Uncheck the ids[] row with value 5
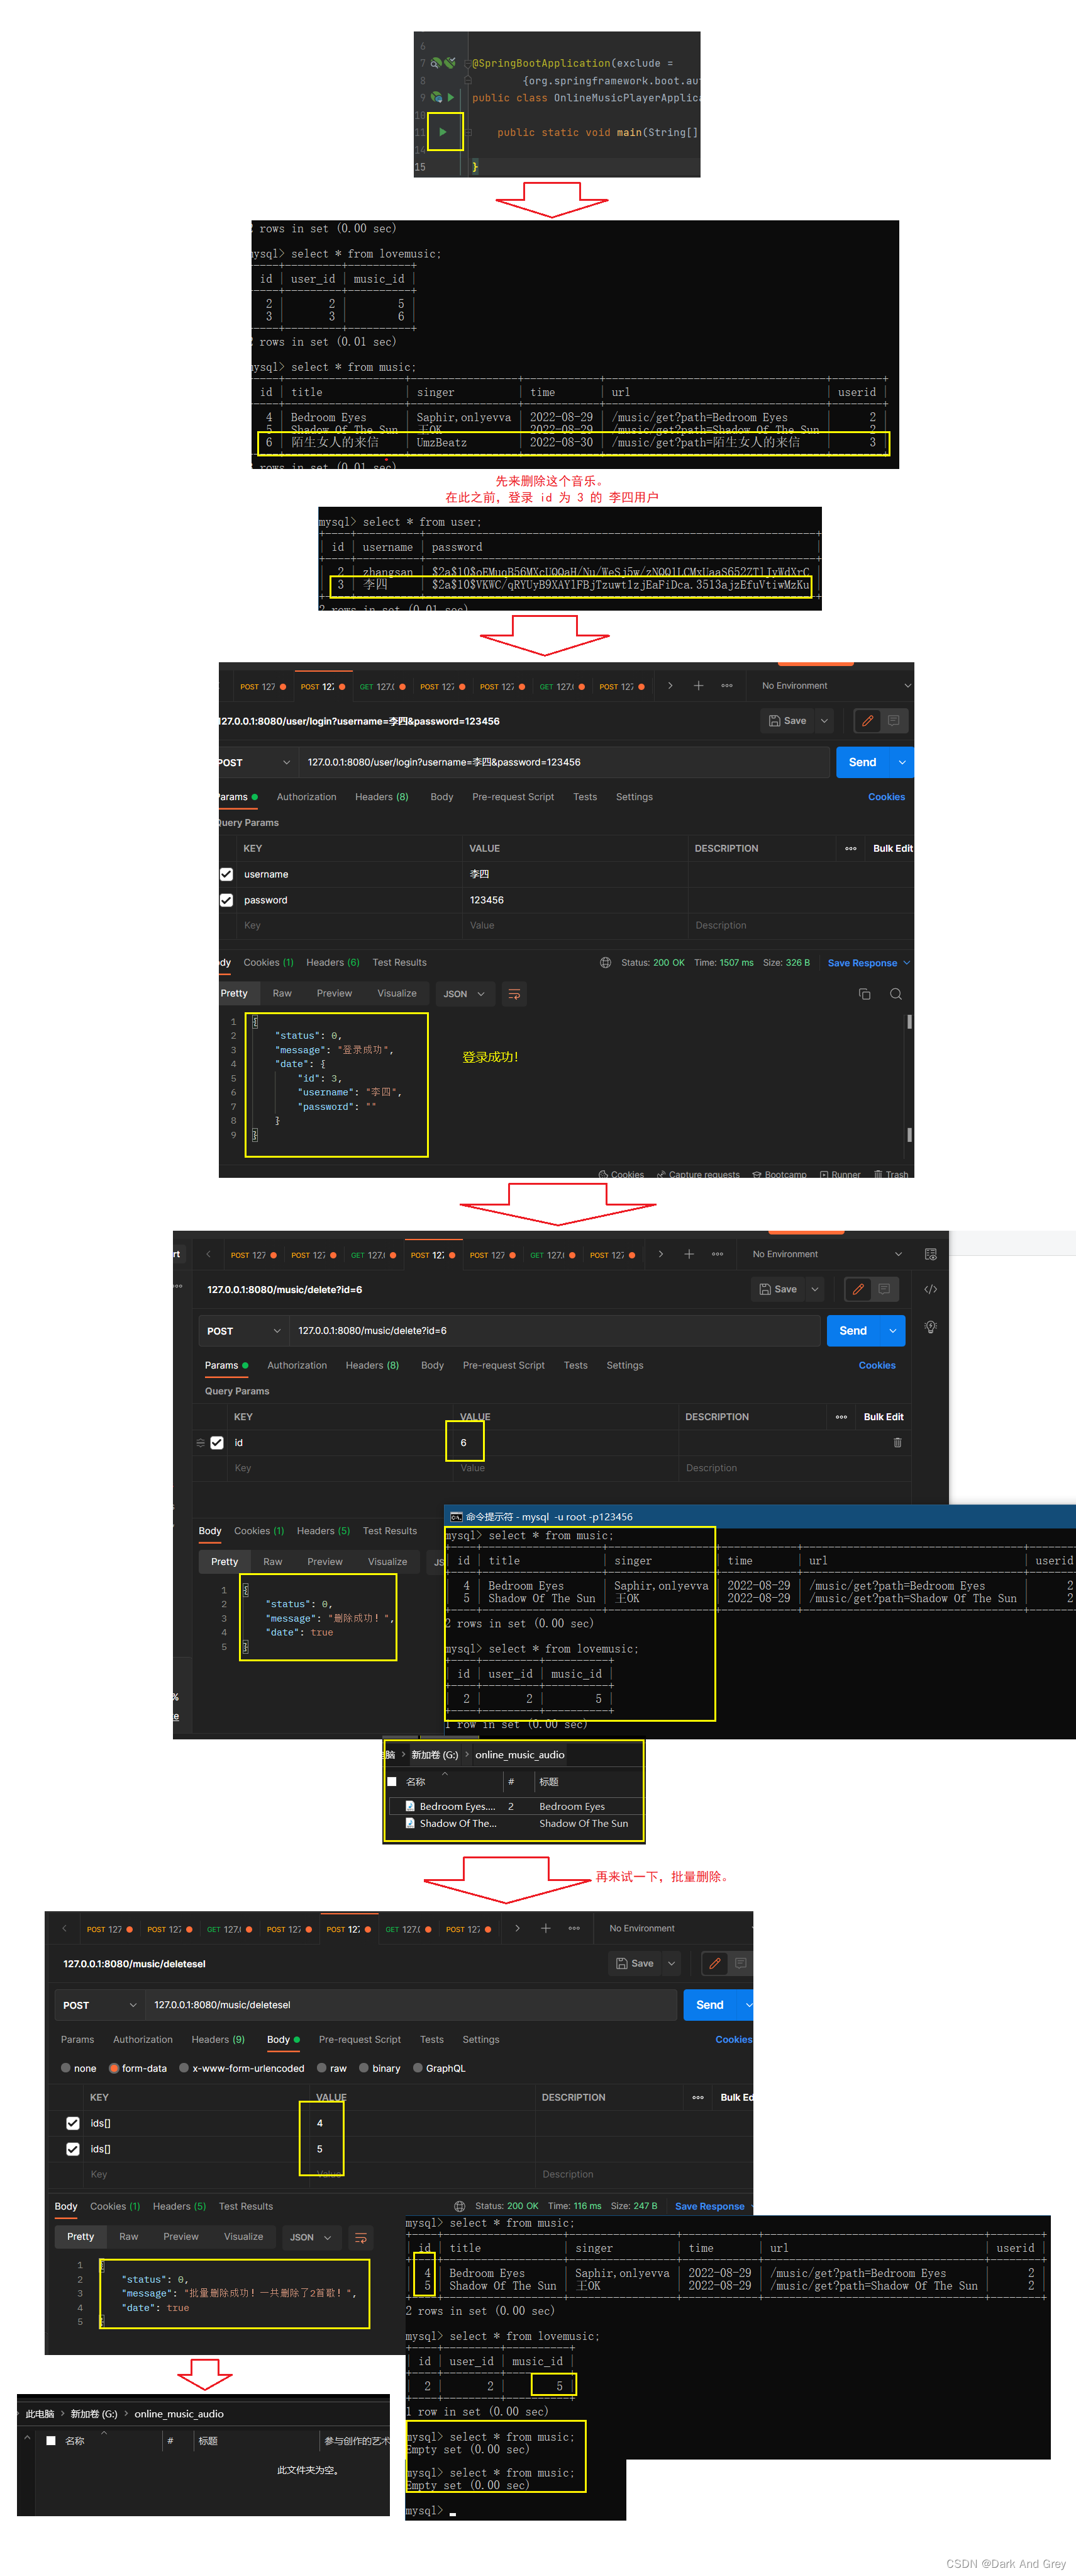 (x=73, y=2149)
